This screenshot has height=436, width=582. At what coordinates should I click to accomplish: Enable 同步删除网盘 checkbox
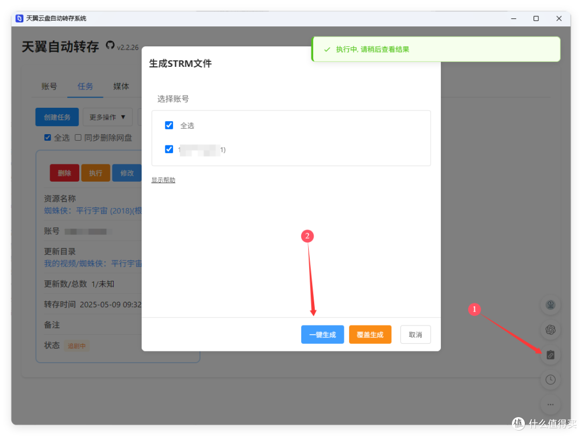(x=78, y=137)
